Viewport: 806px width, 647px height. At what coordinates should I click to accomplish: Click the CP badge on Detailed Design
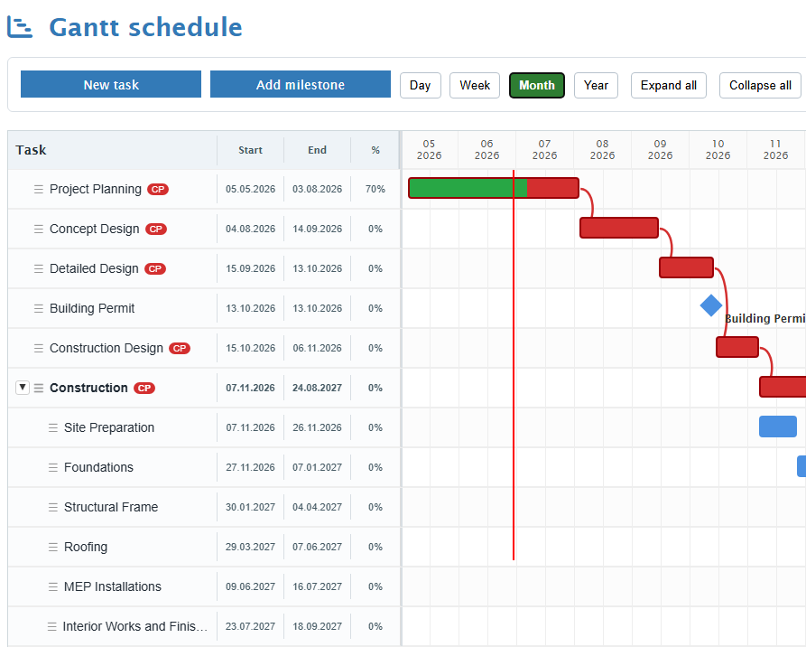[x=154, y=268]
